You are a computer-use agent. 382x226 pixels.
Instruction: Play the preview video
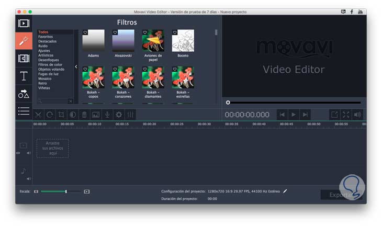[x=294, y=115]
